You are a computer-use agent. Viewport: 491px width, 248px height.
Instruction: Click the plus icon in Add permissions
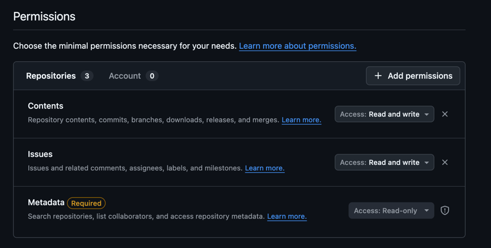pos(378,76)
